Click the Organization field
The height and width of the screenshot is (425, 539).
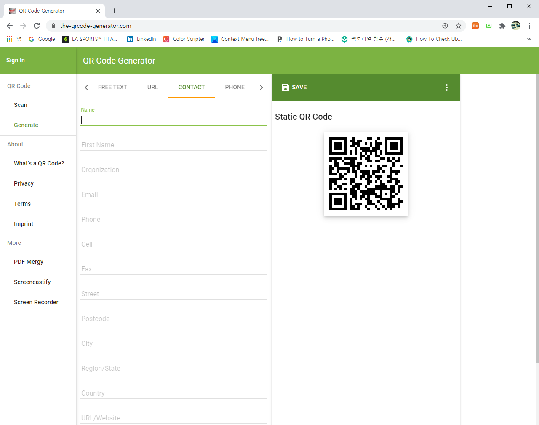(174, 170)
